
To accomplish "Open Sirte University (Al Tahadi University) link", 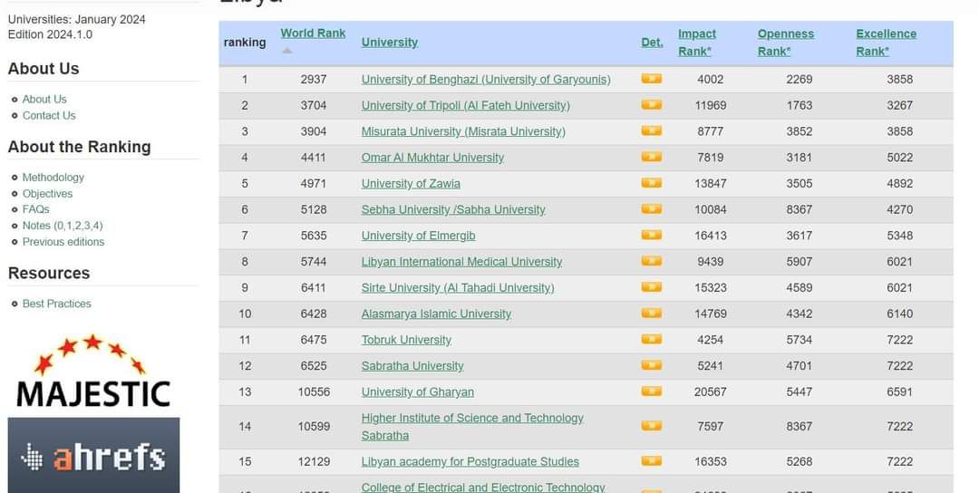I will click(x=458, y=287).
